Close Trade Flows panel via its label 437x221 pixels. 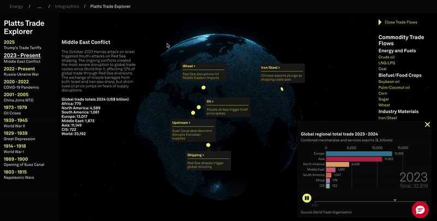pyautogui.click(x=401, y=22)
